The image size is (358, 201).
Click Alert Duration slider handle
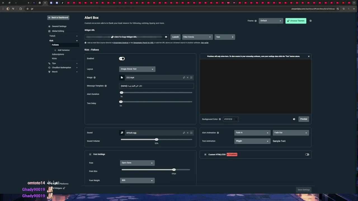coord(122,93)
